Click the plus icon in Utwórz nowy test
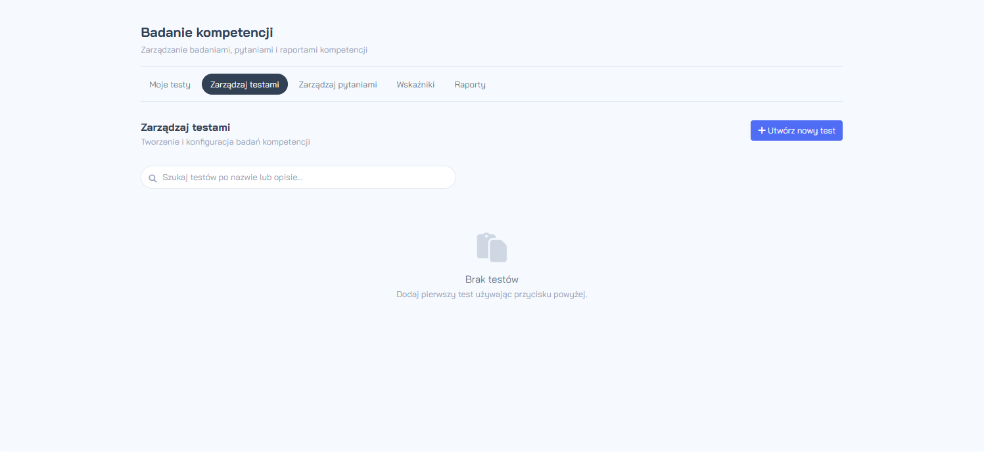 click(x=762, y=131)
